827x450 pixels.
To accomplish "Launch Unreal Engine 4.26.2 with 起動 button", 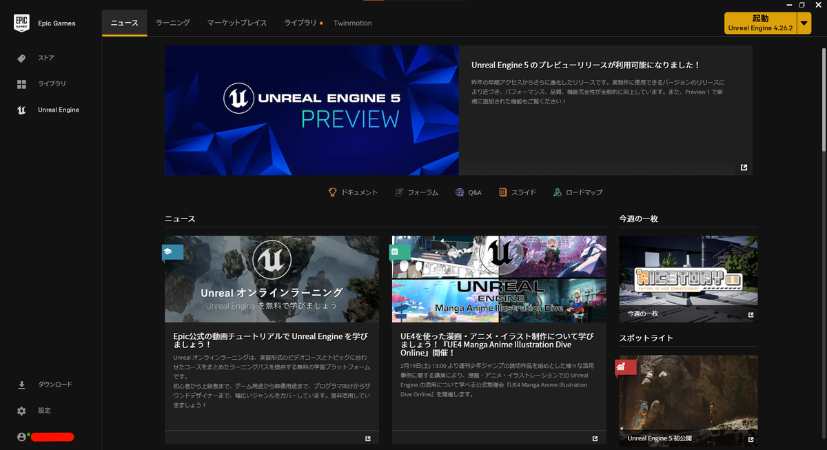I will (x=761, y=23).
